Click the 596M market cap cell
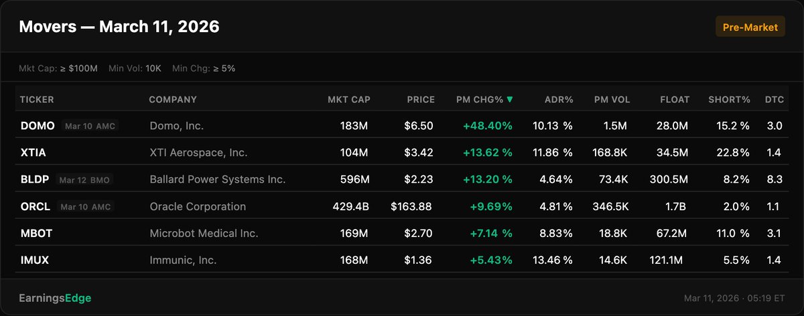The width and height of the screenshot is (804, 316). point(355,179)
